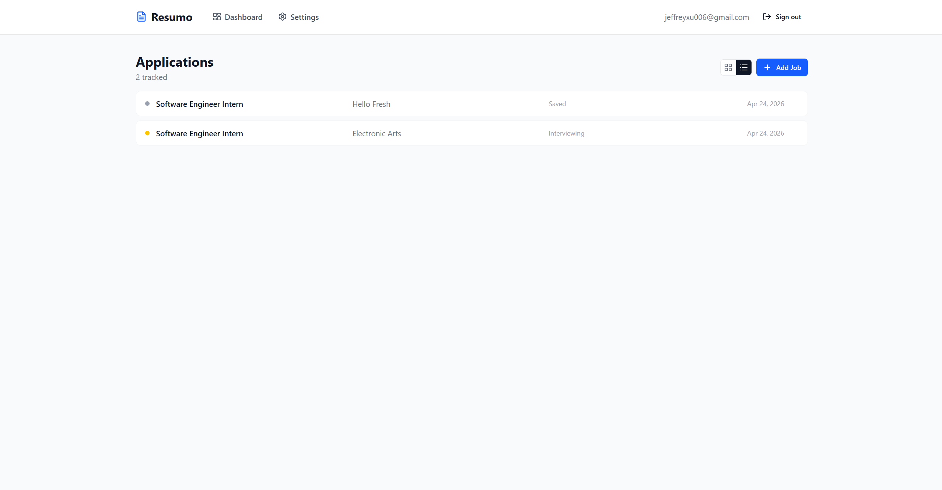Click the Interviewing status label
Viewport: 942px width, 490px height.
(x=566, y=133)
